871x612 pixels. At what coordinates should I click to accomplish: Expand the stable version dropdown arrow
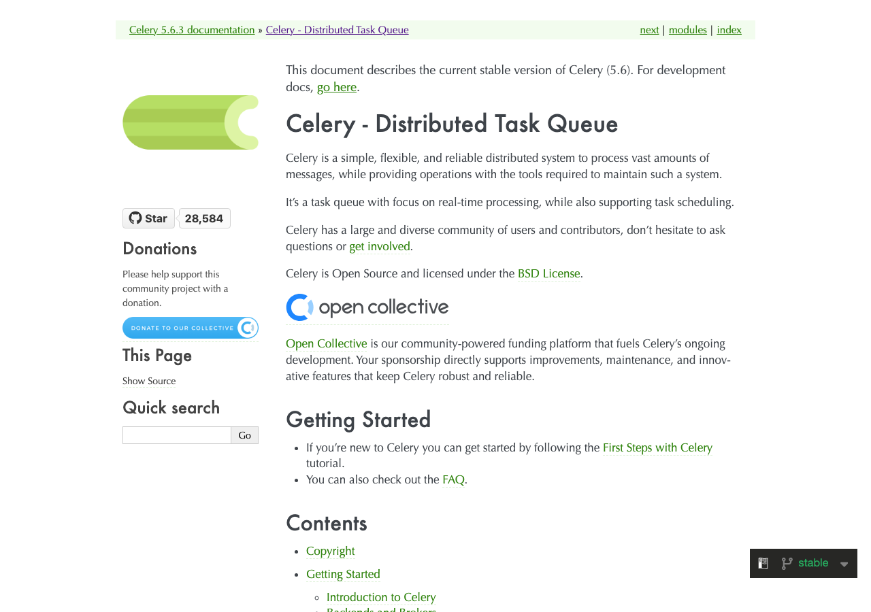coord(844,564)
